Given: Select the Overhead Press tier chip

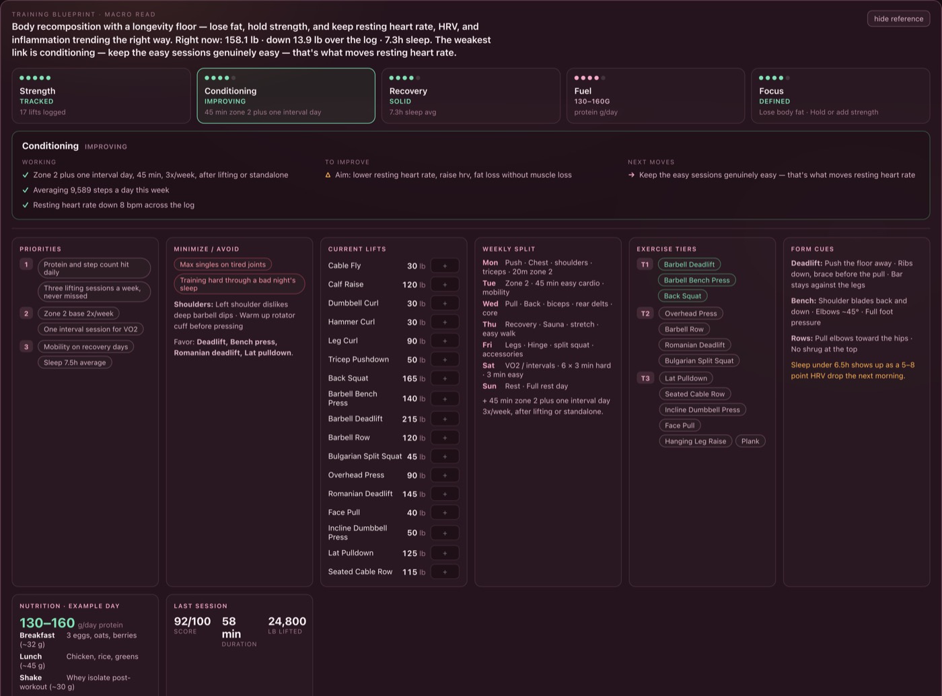Looking at the screenshot, I should [691, 314].
